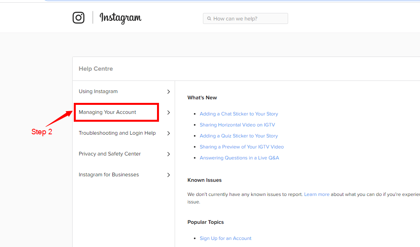Viewport: 420px width, 247px height.
Task: Open the Help Centre heading link
Action: point(96,69)
